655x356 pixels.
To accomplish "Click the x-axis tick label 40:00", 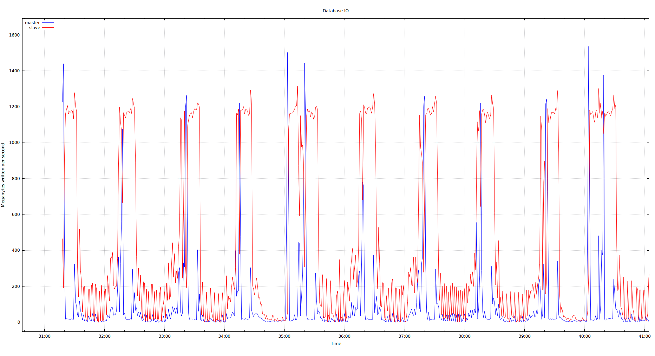I will tap(585, 336).
